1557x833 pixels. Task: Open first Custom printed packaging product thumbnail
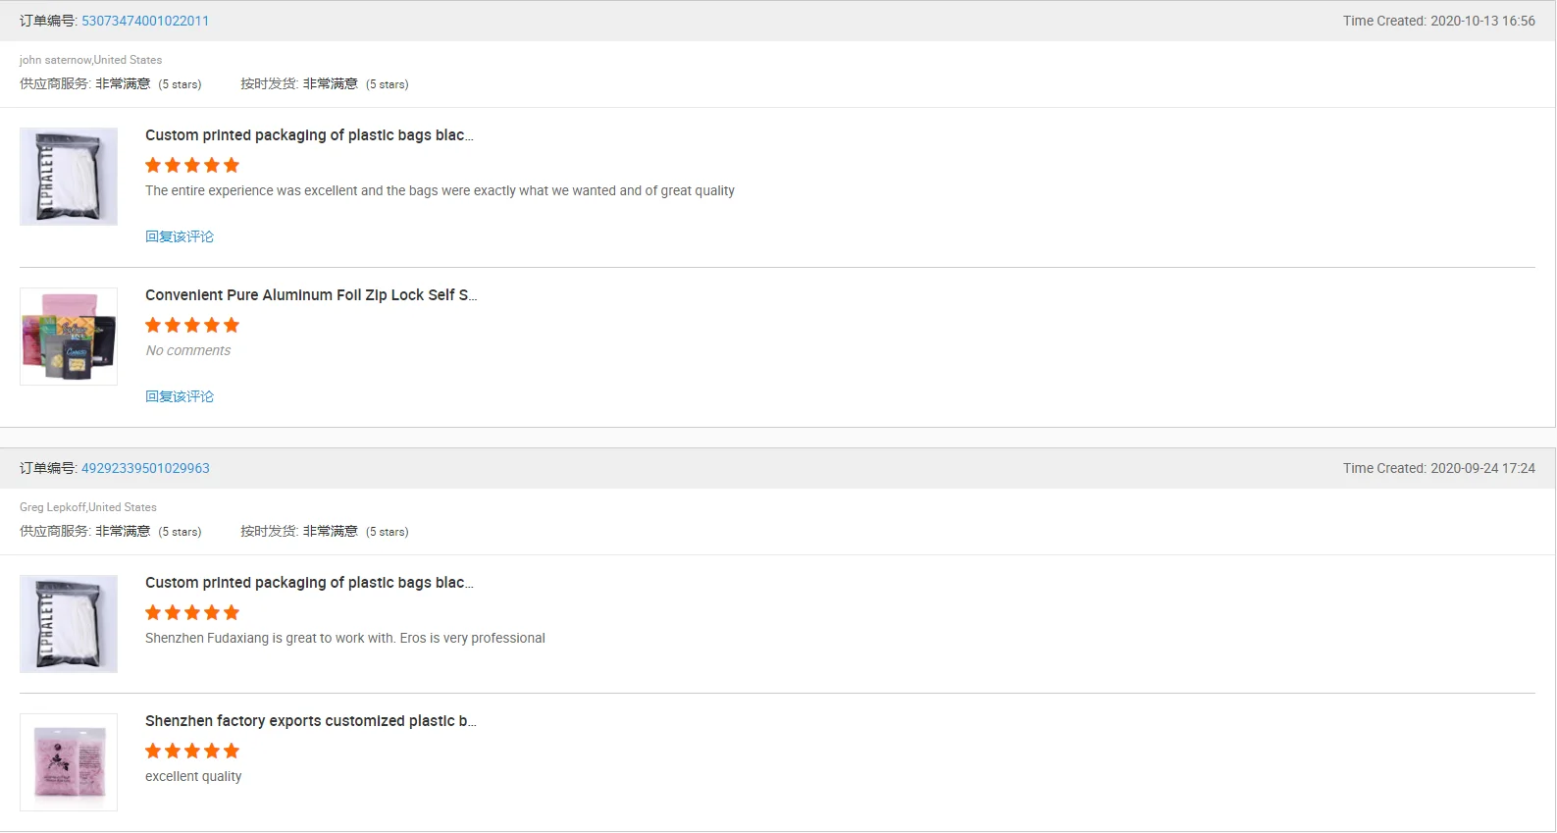pyautogui.click(x=69, y=177)
